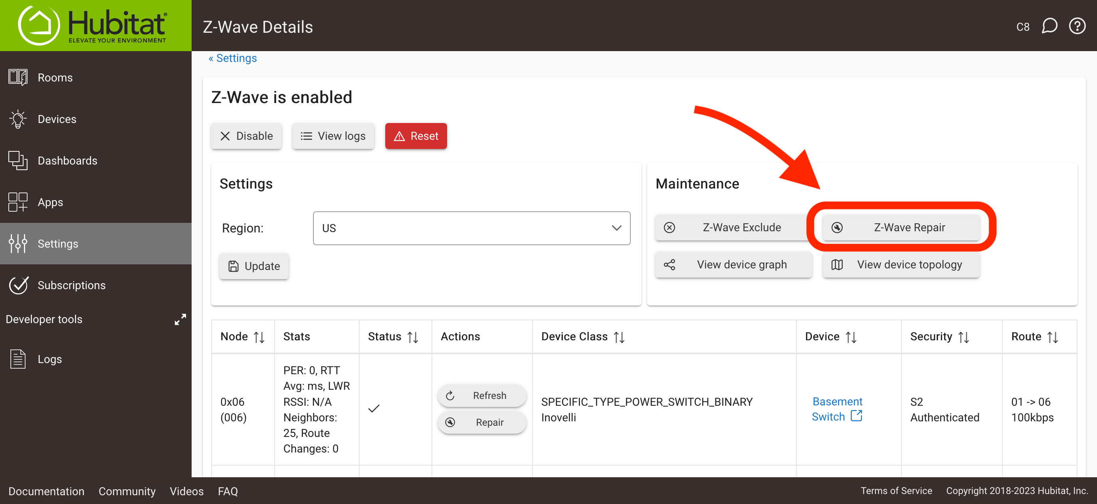Run Z-Wave Repair
The width and height of the screenshot is (1097, 504).
[901, 228]
